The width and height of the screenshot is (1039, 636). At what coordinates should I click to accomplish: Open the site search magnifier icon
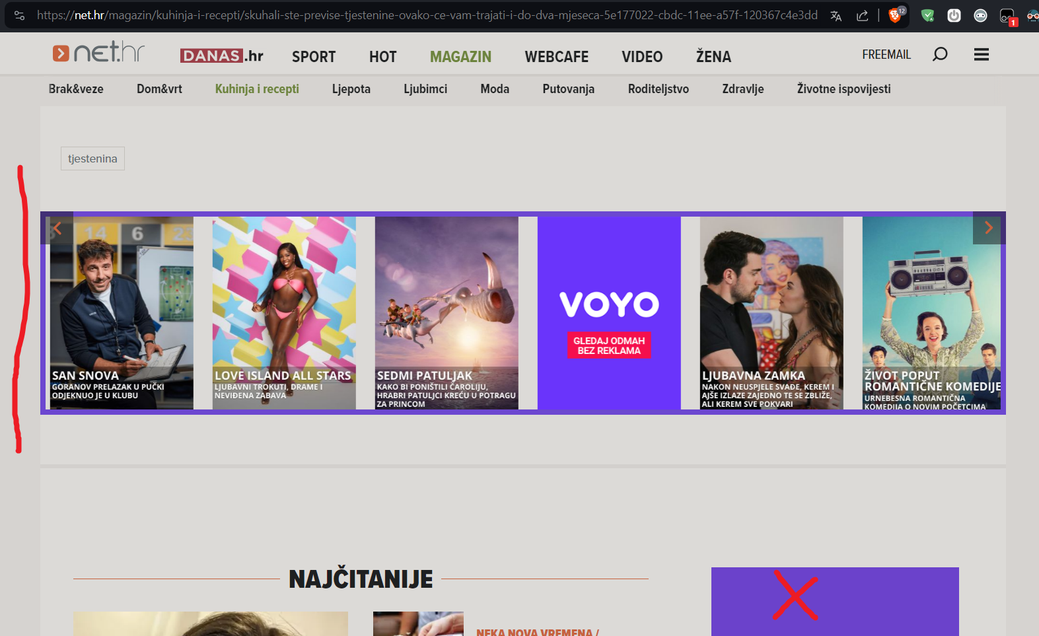click(x=940, y=54)
